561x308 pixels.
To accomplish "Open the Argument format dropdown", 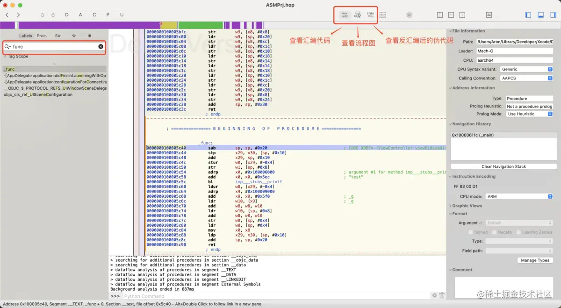I will click(x=519, y=223).
